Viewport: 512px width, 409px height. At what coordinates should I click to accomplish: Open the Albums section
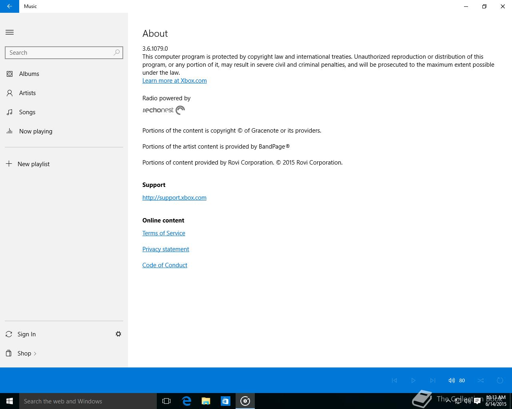[64, 74]
